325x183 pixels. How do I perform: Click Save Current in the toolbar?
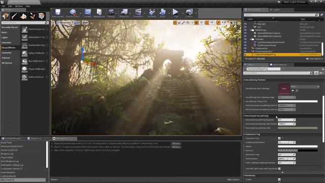pos(58,13)
